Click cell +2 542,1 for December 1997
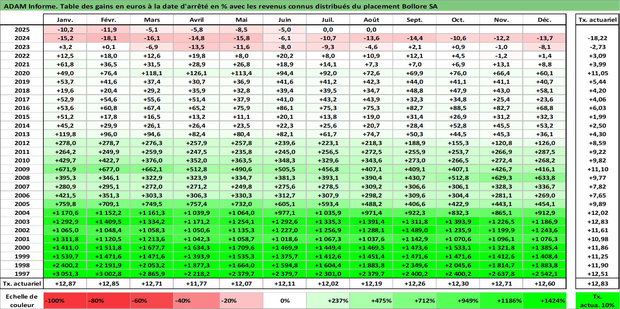Screen dimensions: 620x309 tap(544, 274)
